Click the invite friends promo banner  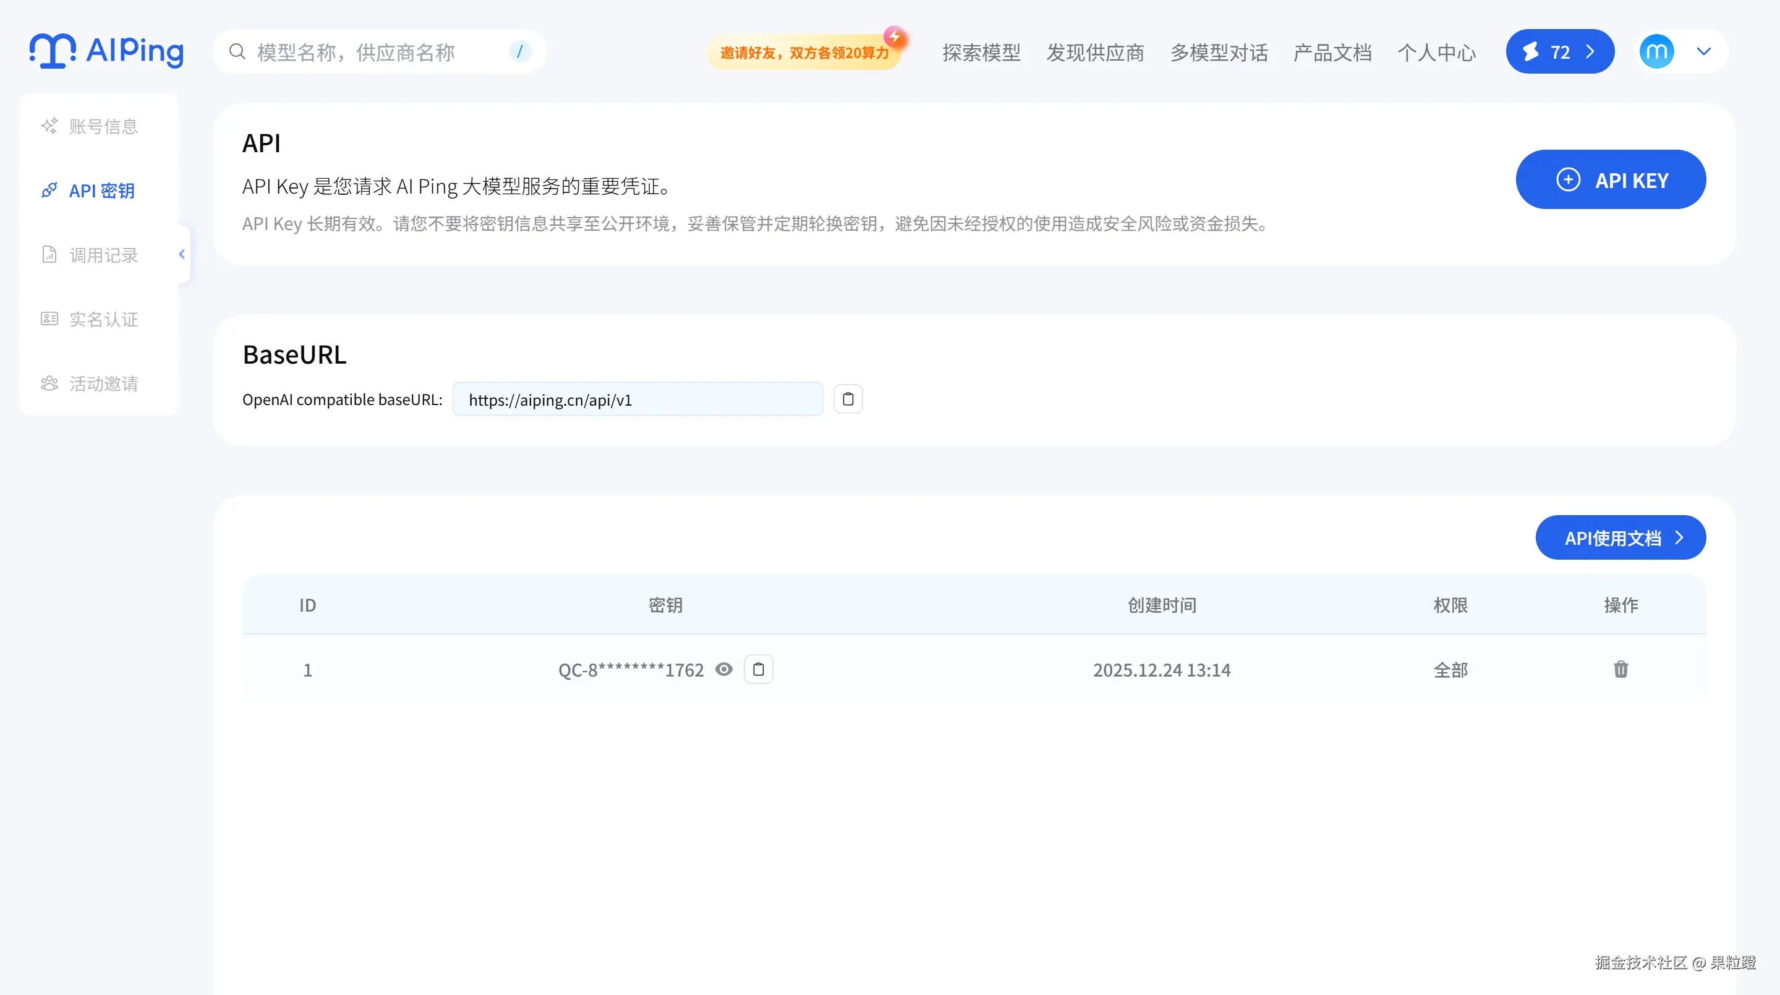804,53
